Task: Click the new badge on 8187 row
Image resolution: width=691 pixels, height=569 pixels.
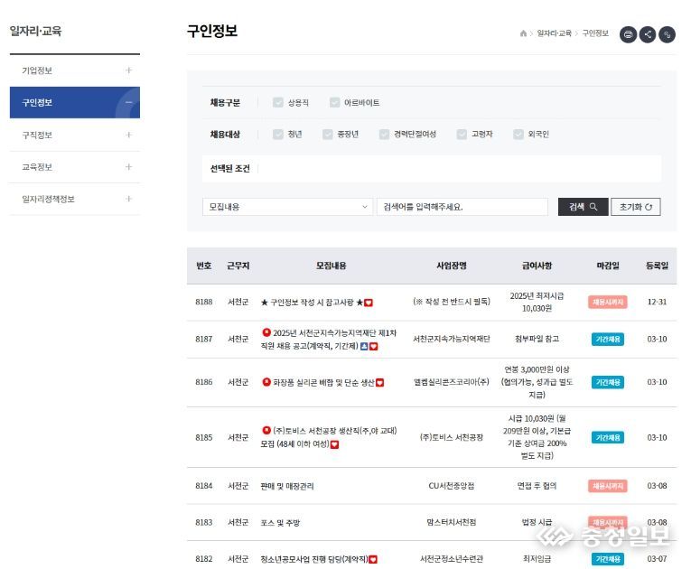Action: [x=266, y=332]
